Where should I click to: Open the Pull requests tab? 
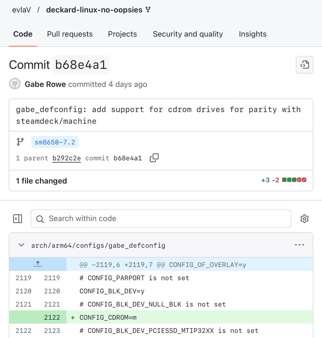(x=70, y=34)
